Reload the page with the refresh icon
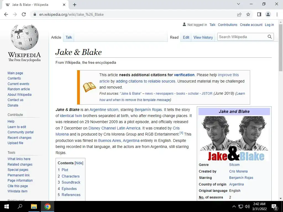Screen dimensions: 283x212 point(24,14)
